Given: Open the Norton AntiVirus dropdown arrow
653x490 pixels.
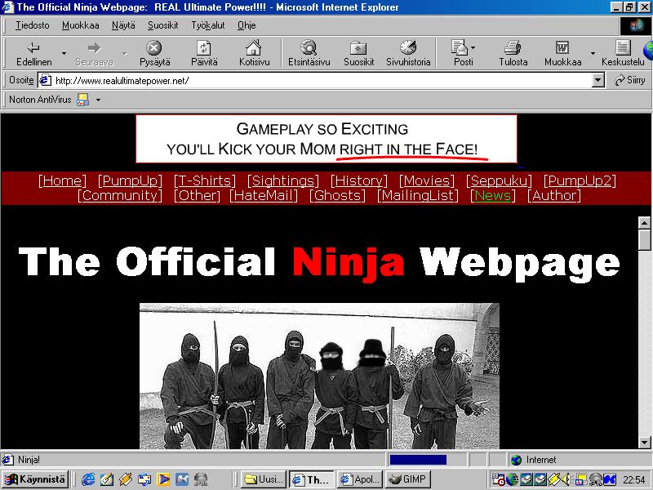Looking at the screenshot, I should coord(98,100).
